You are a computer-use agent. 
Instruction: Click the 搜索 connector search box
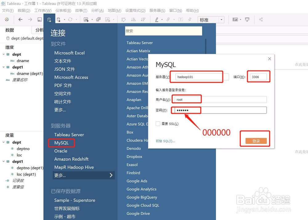point(164,31)
